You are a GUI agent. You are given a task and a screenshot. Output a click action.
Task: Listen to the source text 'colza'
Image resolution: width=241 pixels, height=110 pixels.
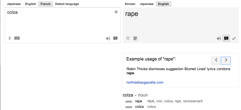(108, 38)
